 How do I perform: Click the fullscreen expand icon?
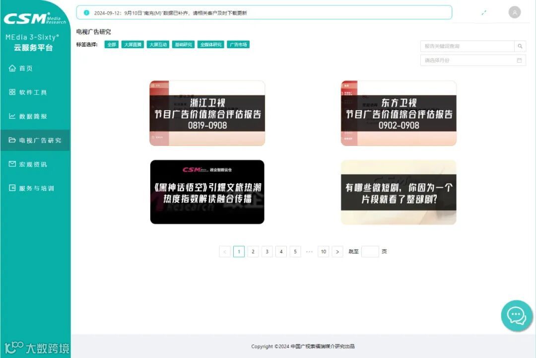(x=484, y=12)
